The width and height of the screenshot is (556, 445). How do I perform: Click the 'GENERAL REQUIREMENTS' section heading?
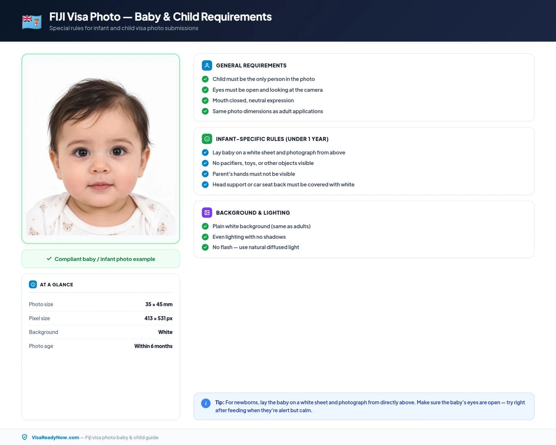click(251, 65)
